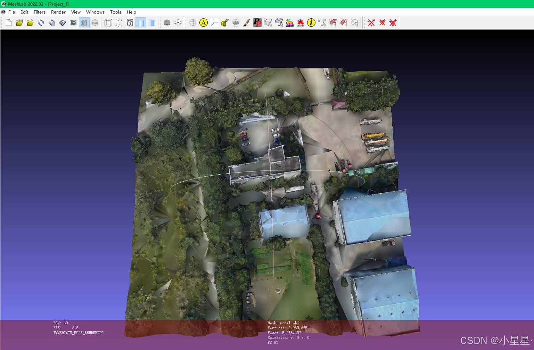Open the raster alignment camera tool

point(236,23)
